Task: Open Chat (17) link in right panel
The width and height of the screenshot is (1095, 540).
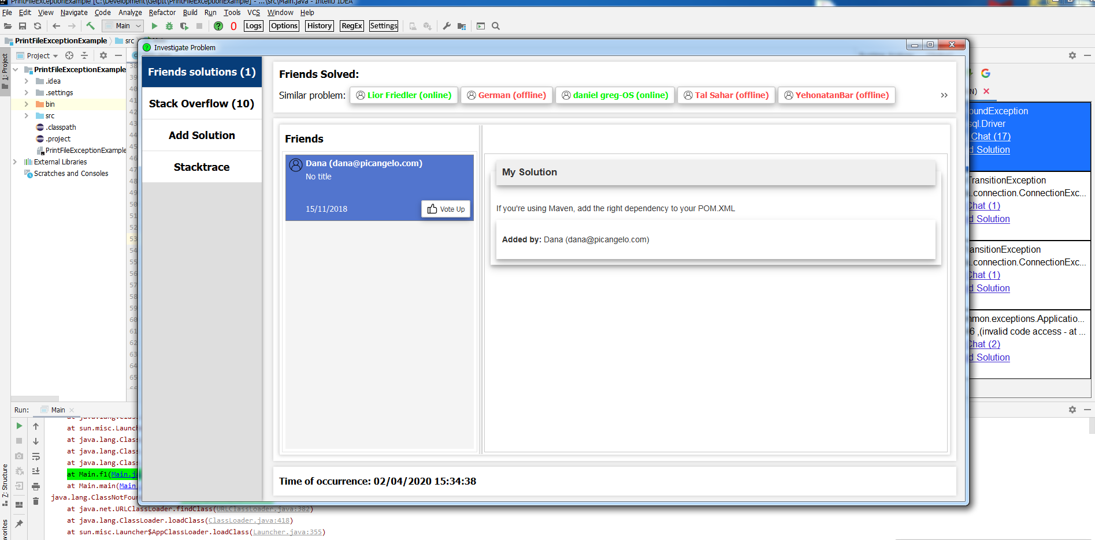Action: [990, 137]
